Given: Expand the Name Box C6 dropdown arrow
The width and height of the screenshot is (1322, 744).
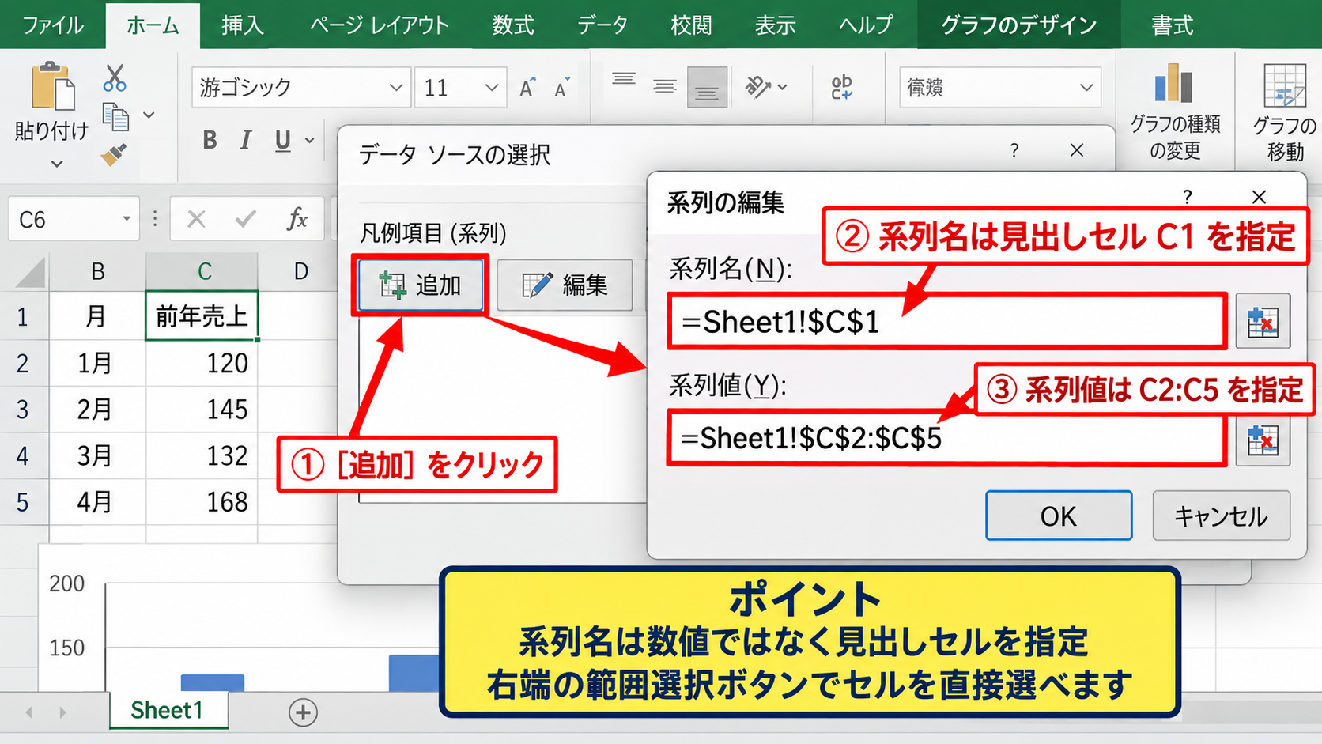Looking at the screenshot, I should (x=126, y=219).
